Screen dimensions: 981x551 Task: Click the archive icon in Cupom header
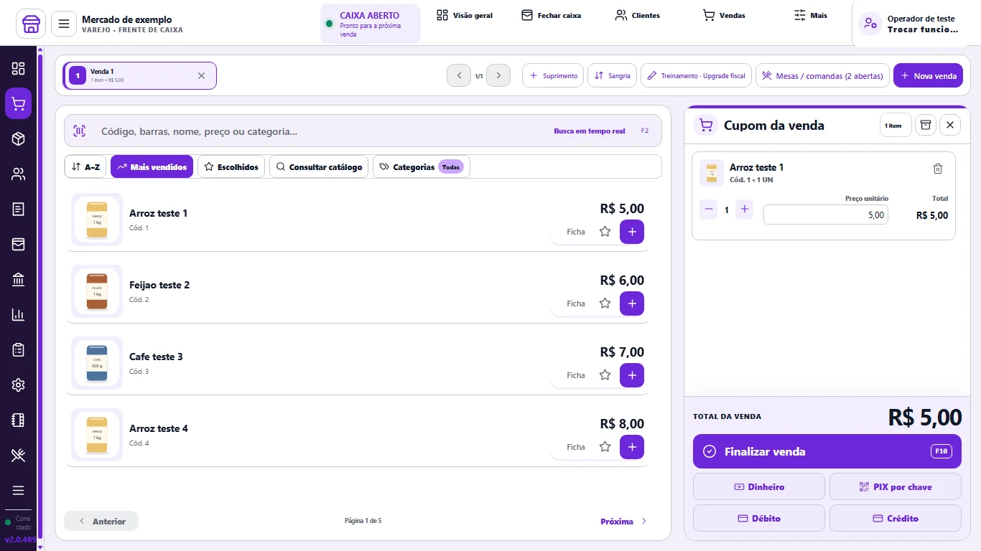click(x=926, y=125)
